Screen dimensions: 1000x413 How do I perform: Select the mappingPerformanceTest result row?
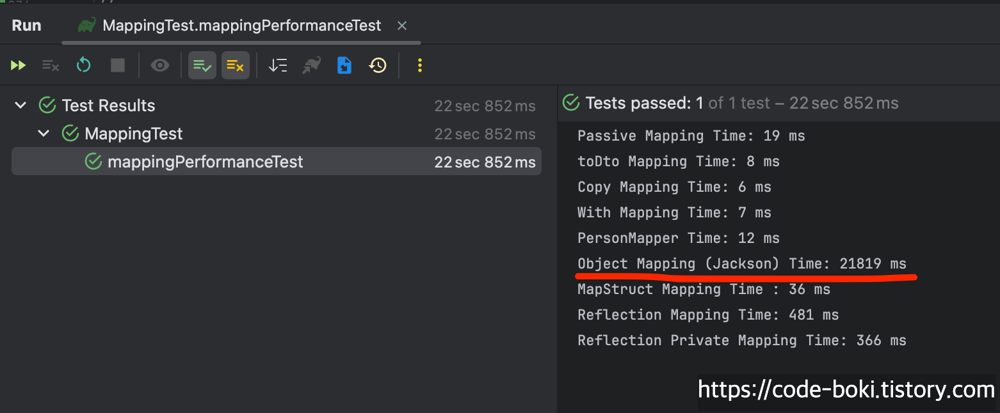[277, 162]
